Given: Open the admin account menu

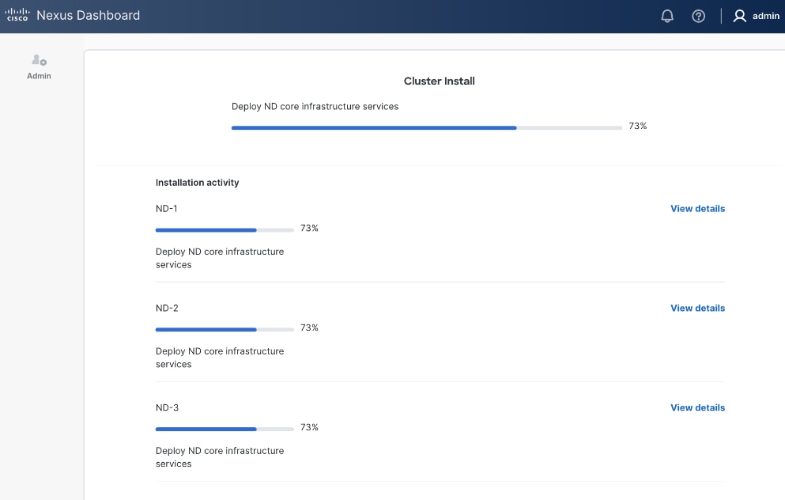Looking at the screenshot, I should coord(755,15).
